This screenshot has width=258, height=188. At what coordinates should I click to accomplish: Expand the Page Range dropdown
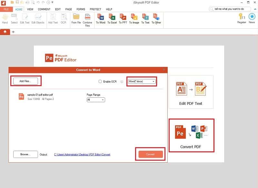pyautogui.click(x=95, y=100)
